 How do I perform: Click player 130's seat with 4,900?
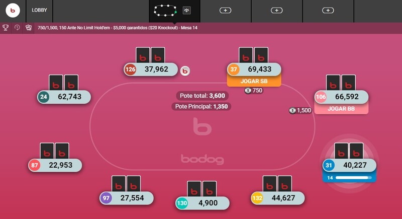click(203, 203)
